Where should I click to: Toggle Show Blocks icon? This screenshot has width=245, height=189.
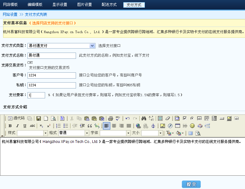point(198,133)
